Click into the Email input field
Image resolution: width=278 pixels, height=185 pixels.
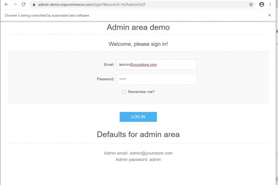click(x=157, y=64)
